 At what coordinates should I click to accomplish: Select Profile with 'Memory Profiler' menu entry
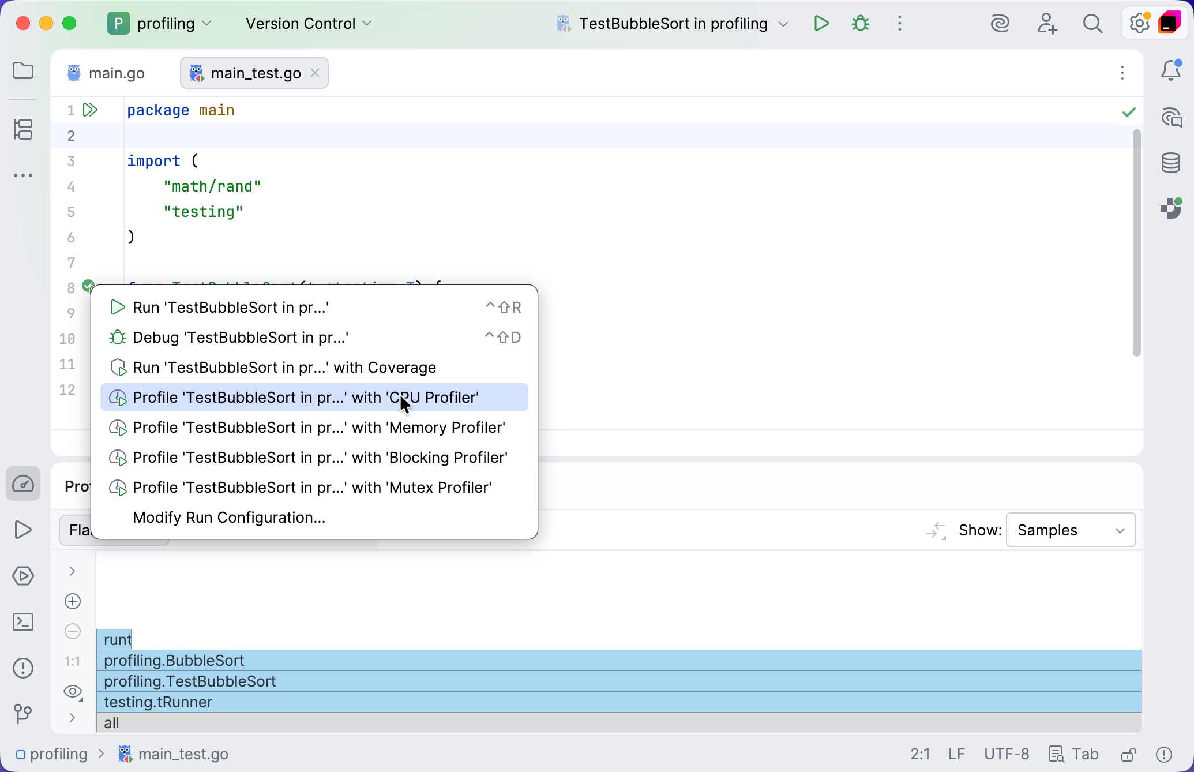318,428
